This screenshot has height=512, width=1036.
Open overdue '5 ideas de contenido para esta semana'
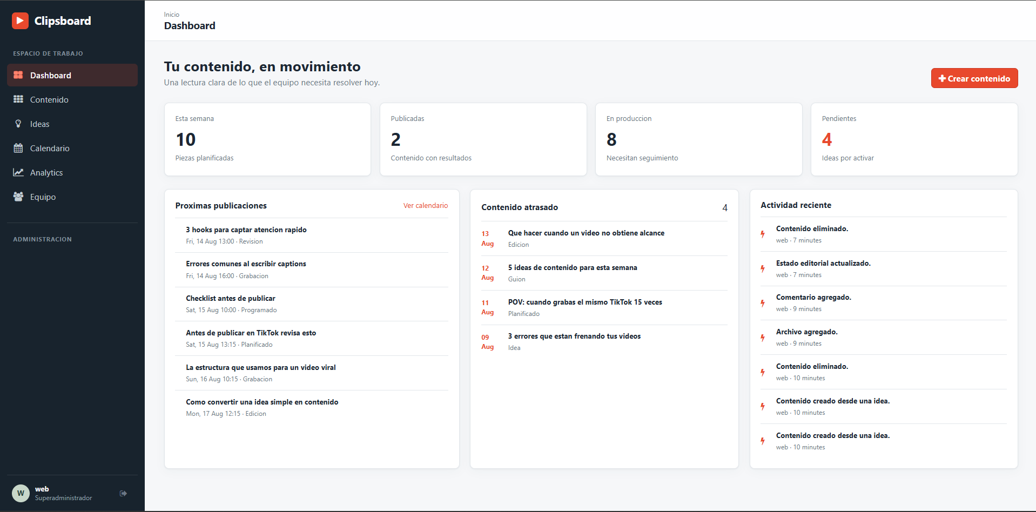604,273
